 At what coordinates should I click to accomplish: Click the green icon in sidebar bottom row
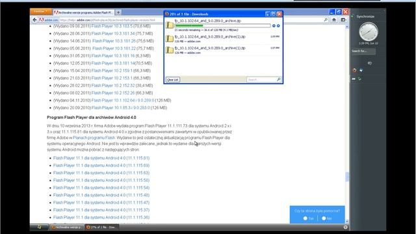[x=359, y=79]
